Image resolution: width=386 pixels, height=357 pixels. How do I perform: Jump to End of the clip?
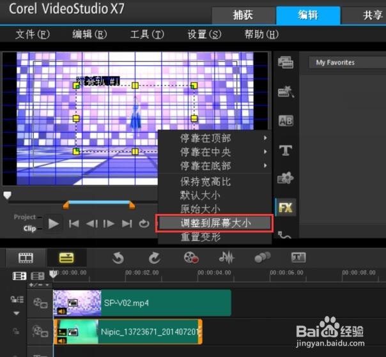coord(127,224)
